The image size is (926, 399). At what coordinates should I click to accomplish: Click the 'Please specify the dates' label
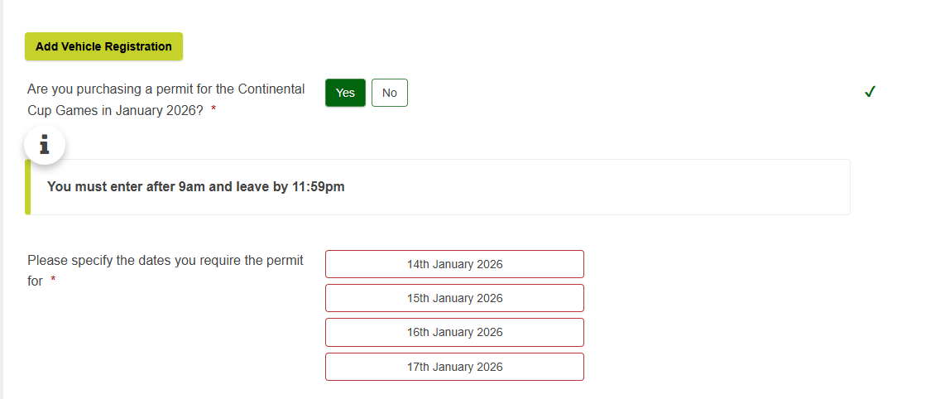(166, 260)
